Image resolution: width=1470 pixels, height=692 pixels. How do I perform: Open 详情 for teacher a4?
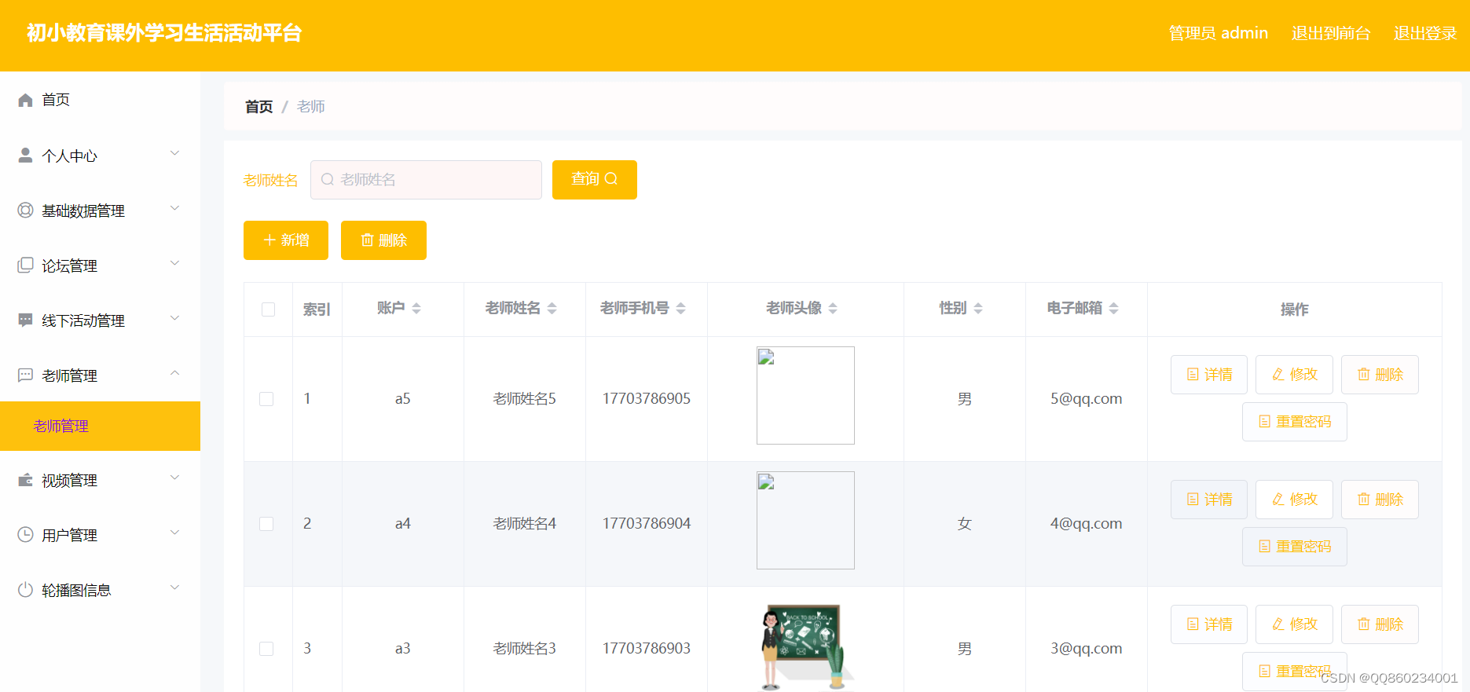pyautogui.click(x=1209, y=500)
